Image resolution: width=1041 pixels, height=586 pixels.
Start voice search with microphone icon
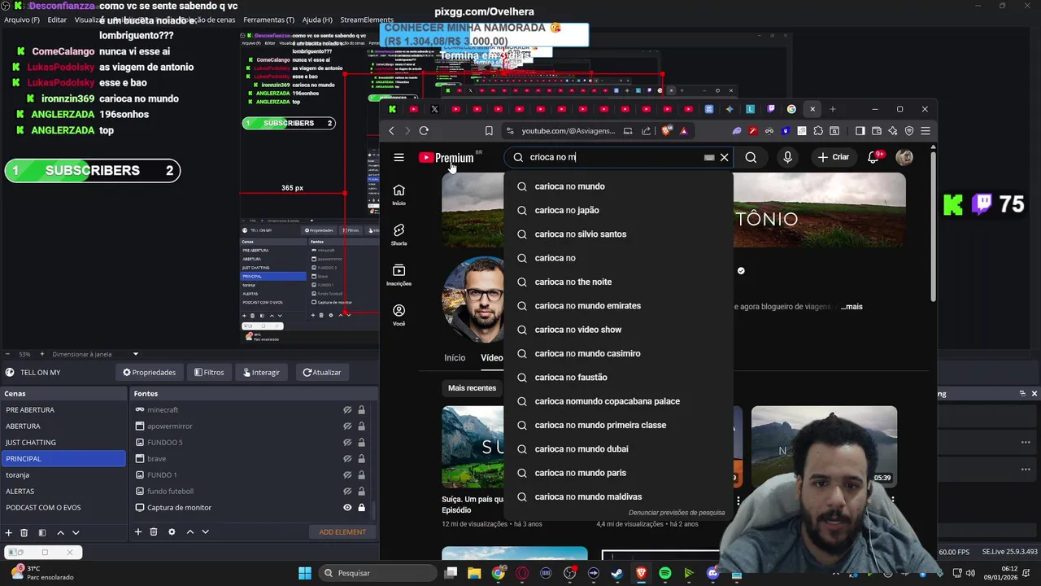tap(787, 157)
